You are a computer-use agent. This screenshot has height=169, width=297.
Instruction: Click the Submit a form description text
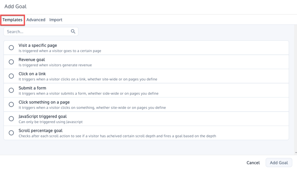(89, 93)
